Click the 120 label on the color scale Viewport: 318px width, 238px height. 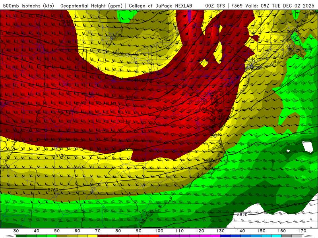(200, 231)
